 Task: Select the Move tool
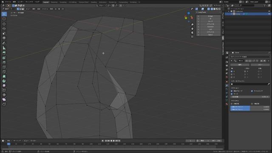4,24
